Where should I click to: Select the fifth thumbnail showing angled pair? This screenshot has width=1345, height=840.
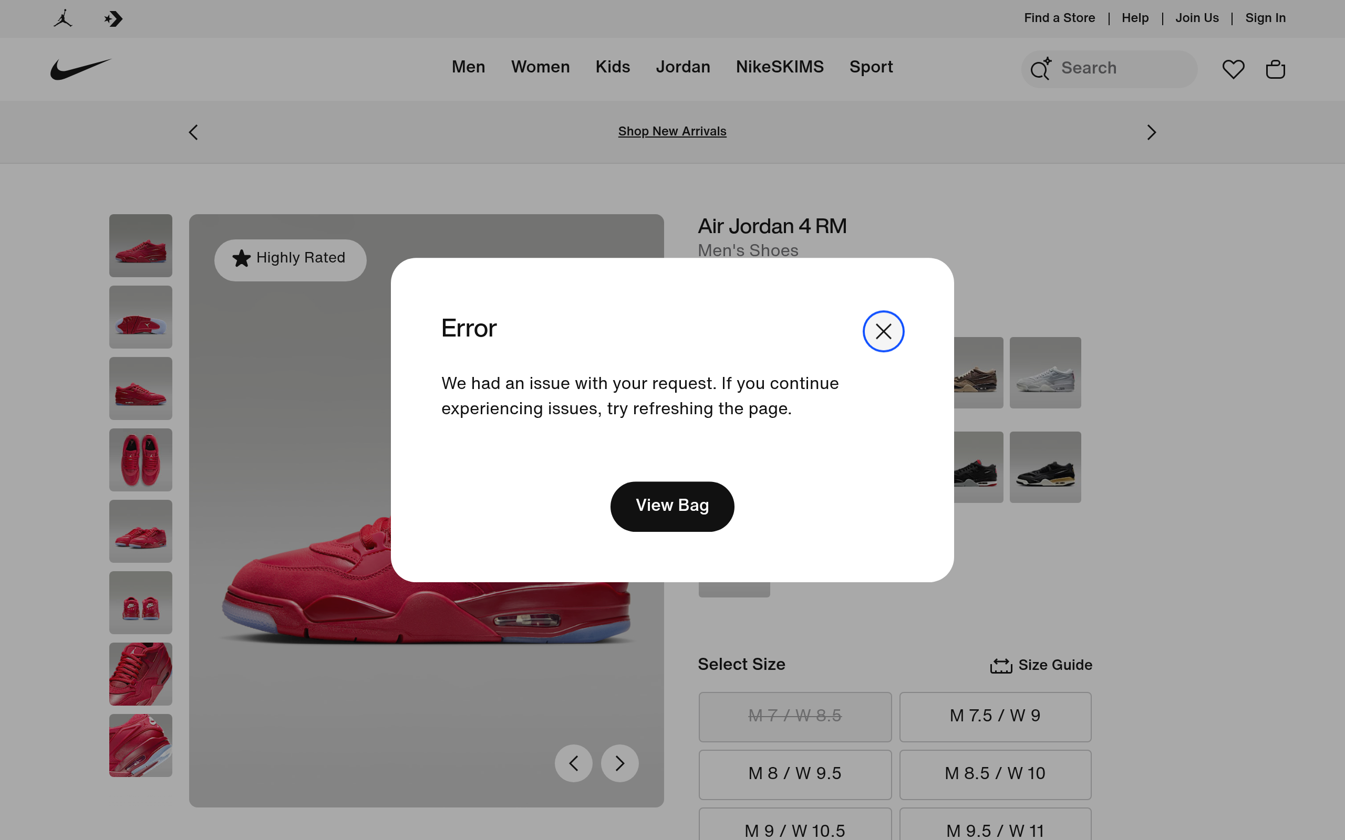(141, 531)
